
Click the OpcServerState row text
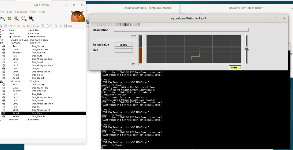click(x=19, y=40)
